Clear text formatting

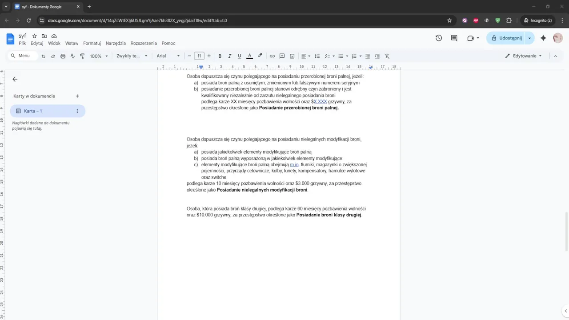[387, 56]
